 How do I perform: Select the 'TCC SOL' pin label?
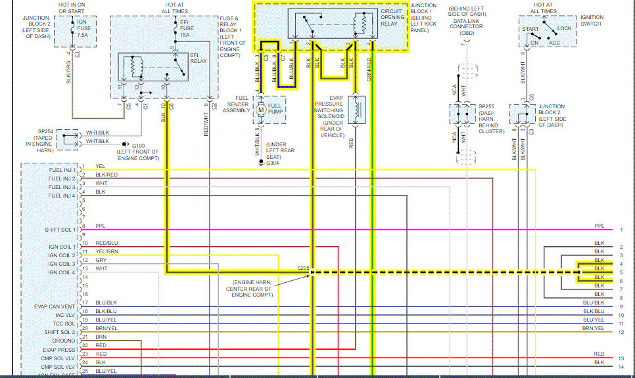(x=64, y=324)
